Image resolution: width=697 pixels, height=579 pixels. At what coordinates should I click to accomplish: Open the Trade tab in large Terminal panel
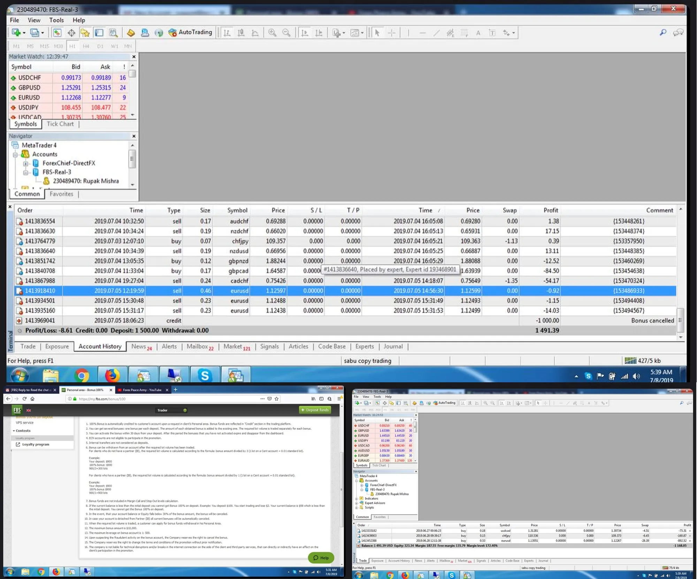pyautogui.click(x=28, y=346)
